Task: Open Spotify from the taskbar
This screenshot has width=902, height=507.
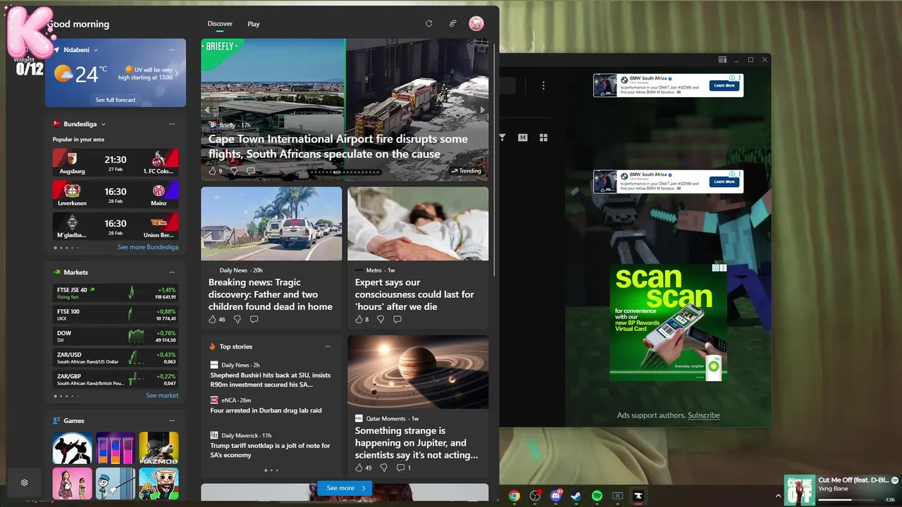Action: coord(597,496)
